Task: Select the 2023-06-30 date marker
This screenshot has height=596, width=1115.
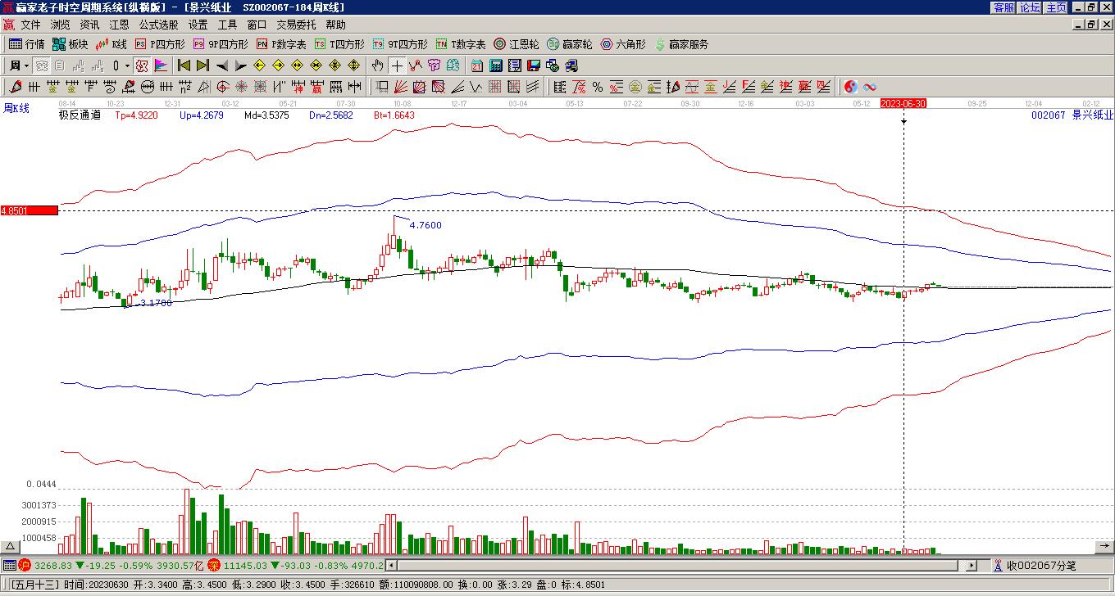Action: (x=903, y=103)
